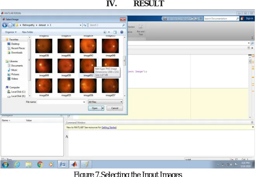Click the refresh button next to the path bar
Image resolution: width=256 pixels, height=177 pixels.
coord(85,25)
